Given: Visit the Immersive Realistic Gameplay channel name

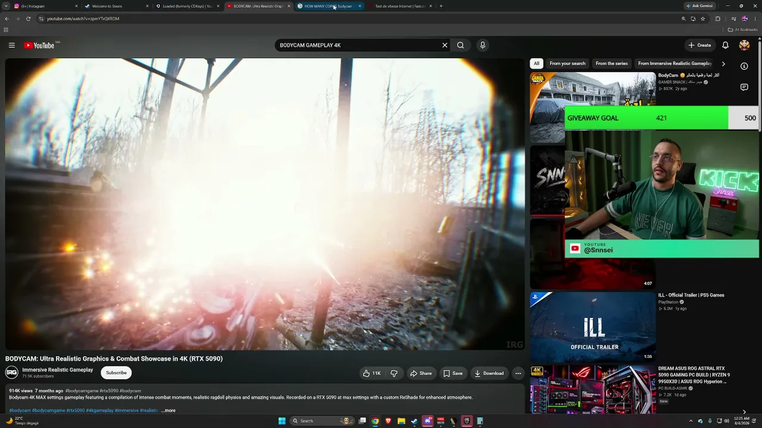Looking at the screenshot, I should tap(58, 370).
